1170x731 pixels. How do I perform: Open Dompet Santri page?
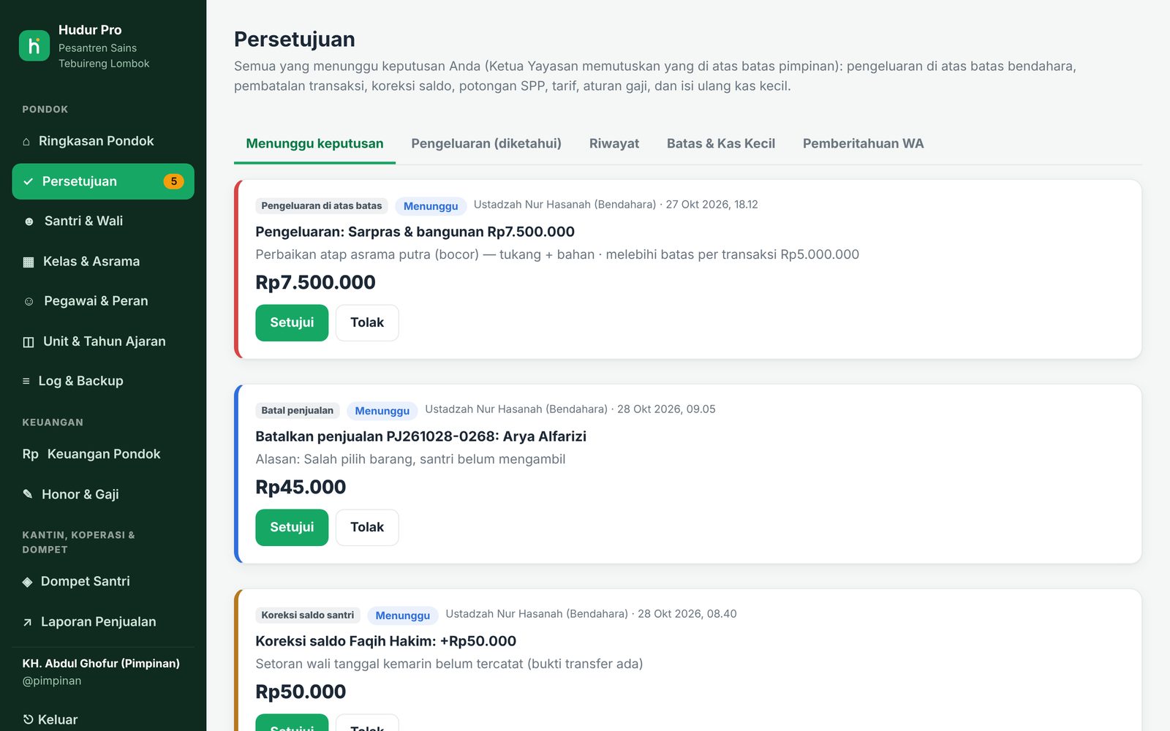pyautogui.click(x=103, y=582)
